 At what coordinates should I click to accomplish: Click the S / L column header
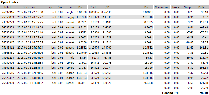[94, 7]
